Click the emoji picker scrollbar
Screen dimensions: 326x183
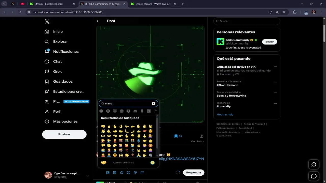[157, 133]
